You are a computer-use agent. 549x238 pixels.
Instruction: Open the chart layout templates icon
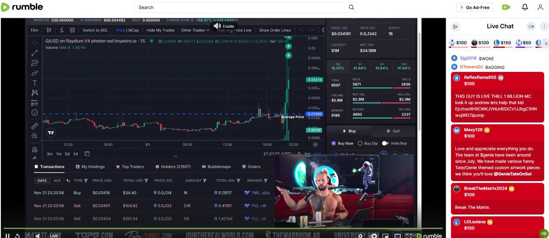pos(72,30)
